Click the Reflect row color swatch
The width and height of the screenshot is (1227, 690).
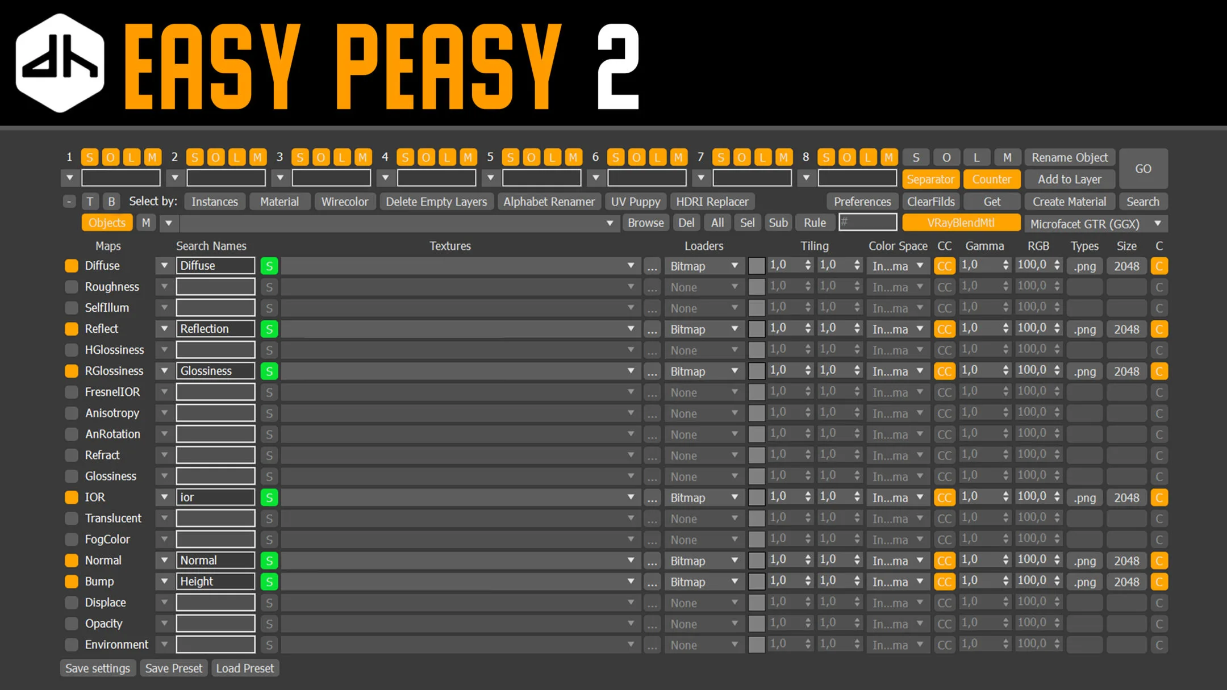click(x=756, y=329)
